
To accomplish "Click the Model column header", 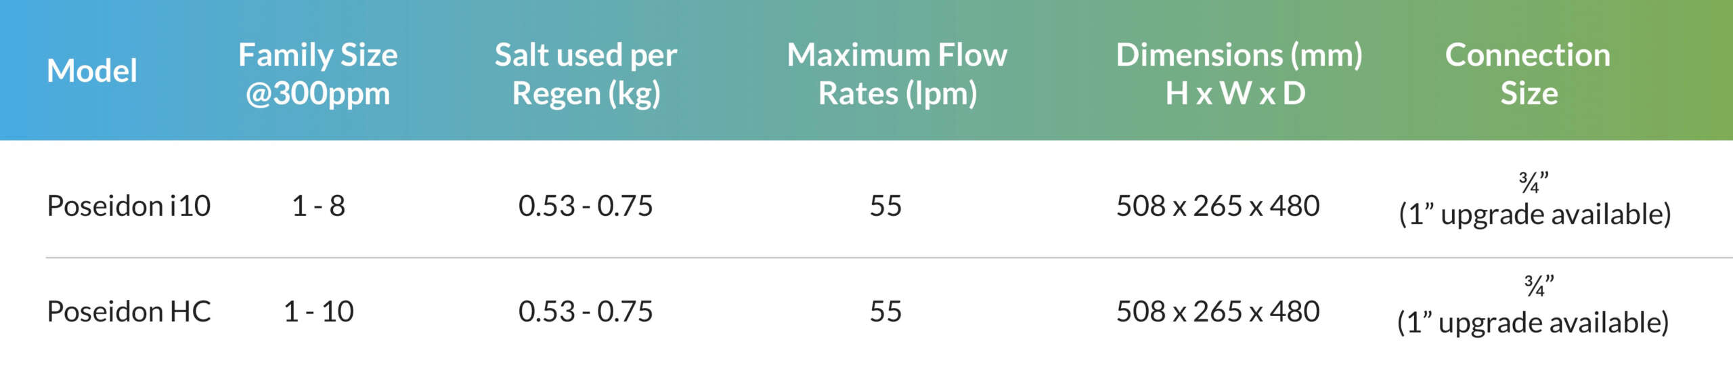I will 92,71.
